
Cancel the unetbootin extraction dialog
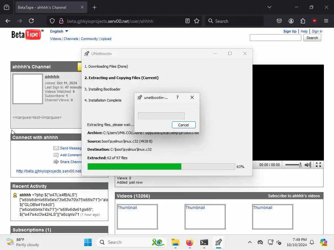tap(184, 125)
